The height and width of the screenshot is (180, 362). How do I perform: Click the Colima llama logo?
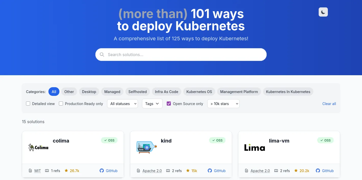38,147
